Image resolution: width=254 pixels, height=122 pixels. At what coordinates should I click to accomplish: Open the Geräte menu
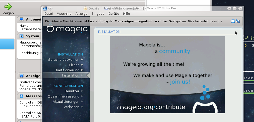click(114, 14)
